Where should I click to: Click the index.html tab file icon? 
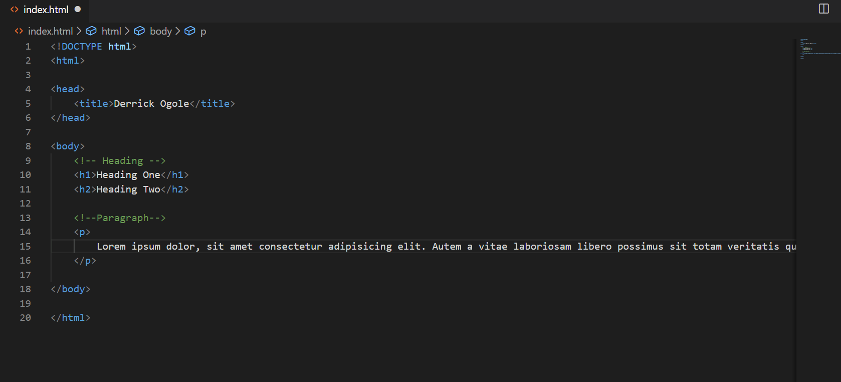pyautogui.click(x=15, y=10)
